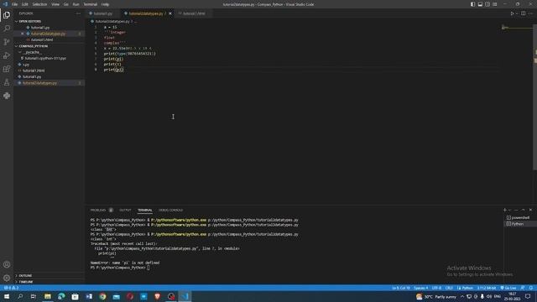The height and width of the screenshot is (302, 537).
Task: Switch to the tutorial1.html editor tab
Action: (194, 13)
